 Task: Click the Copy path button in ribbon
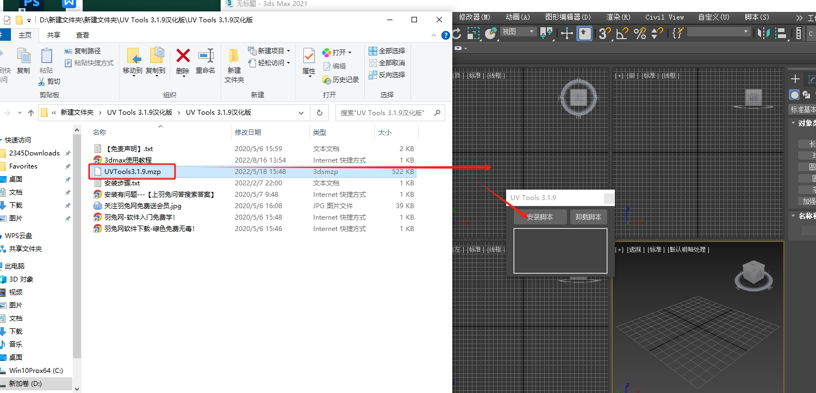(82, 51)
